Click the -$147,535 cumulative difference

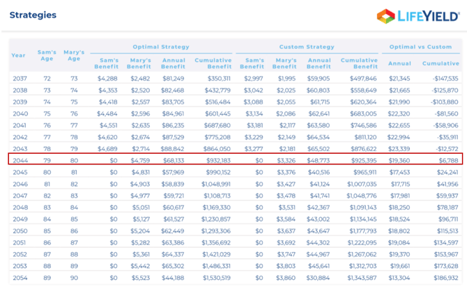coord(445,79)
